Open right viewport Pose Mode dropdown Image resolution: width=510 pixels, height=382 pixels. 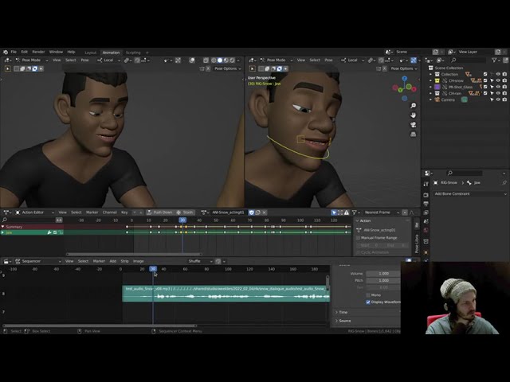pos(277,60)
